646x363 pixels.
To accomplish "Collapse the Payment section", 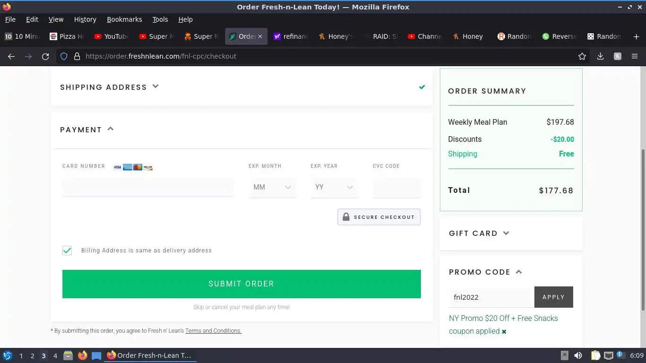I will [x=87, y=130].
